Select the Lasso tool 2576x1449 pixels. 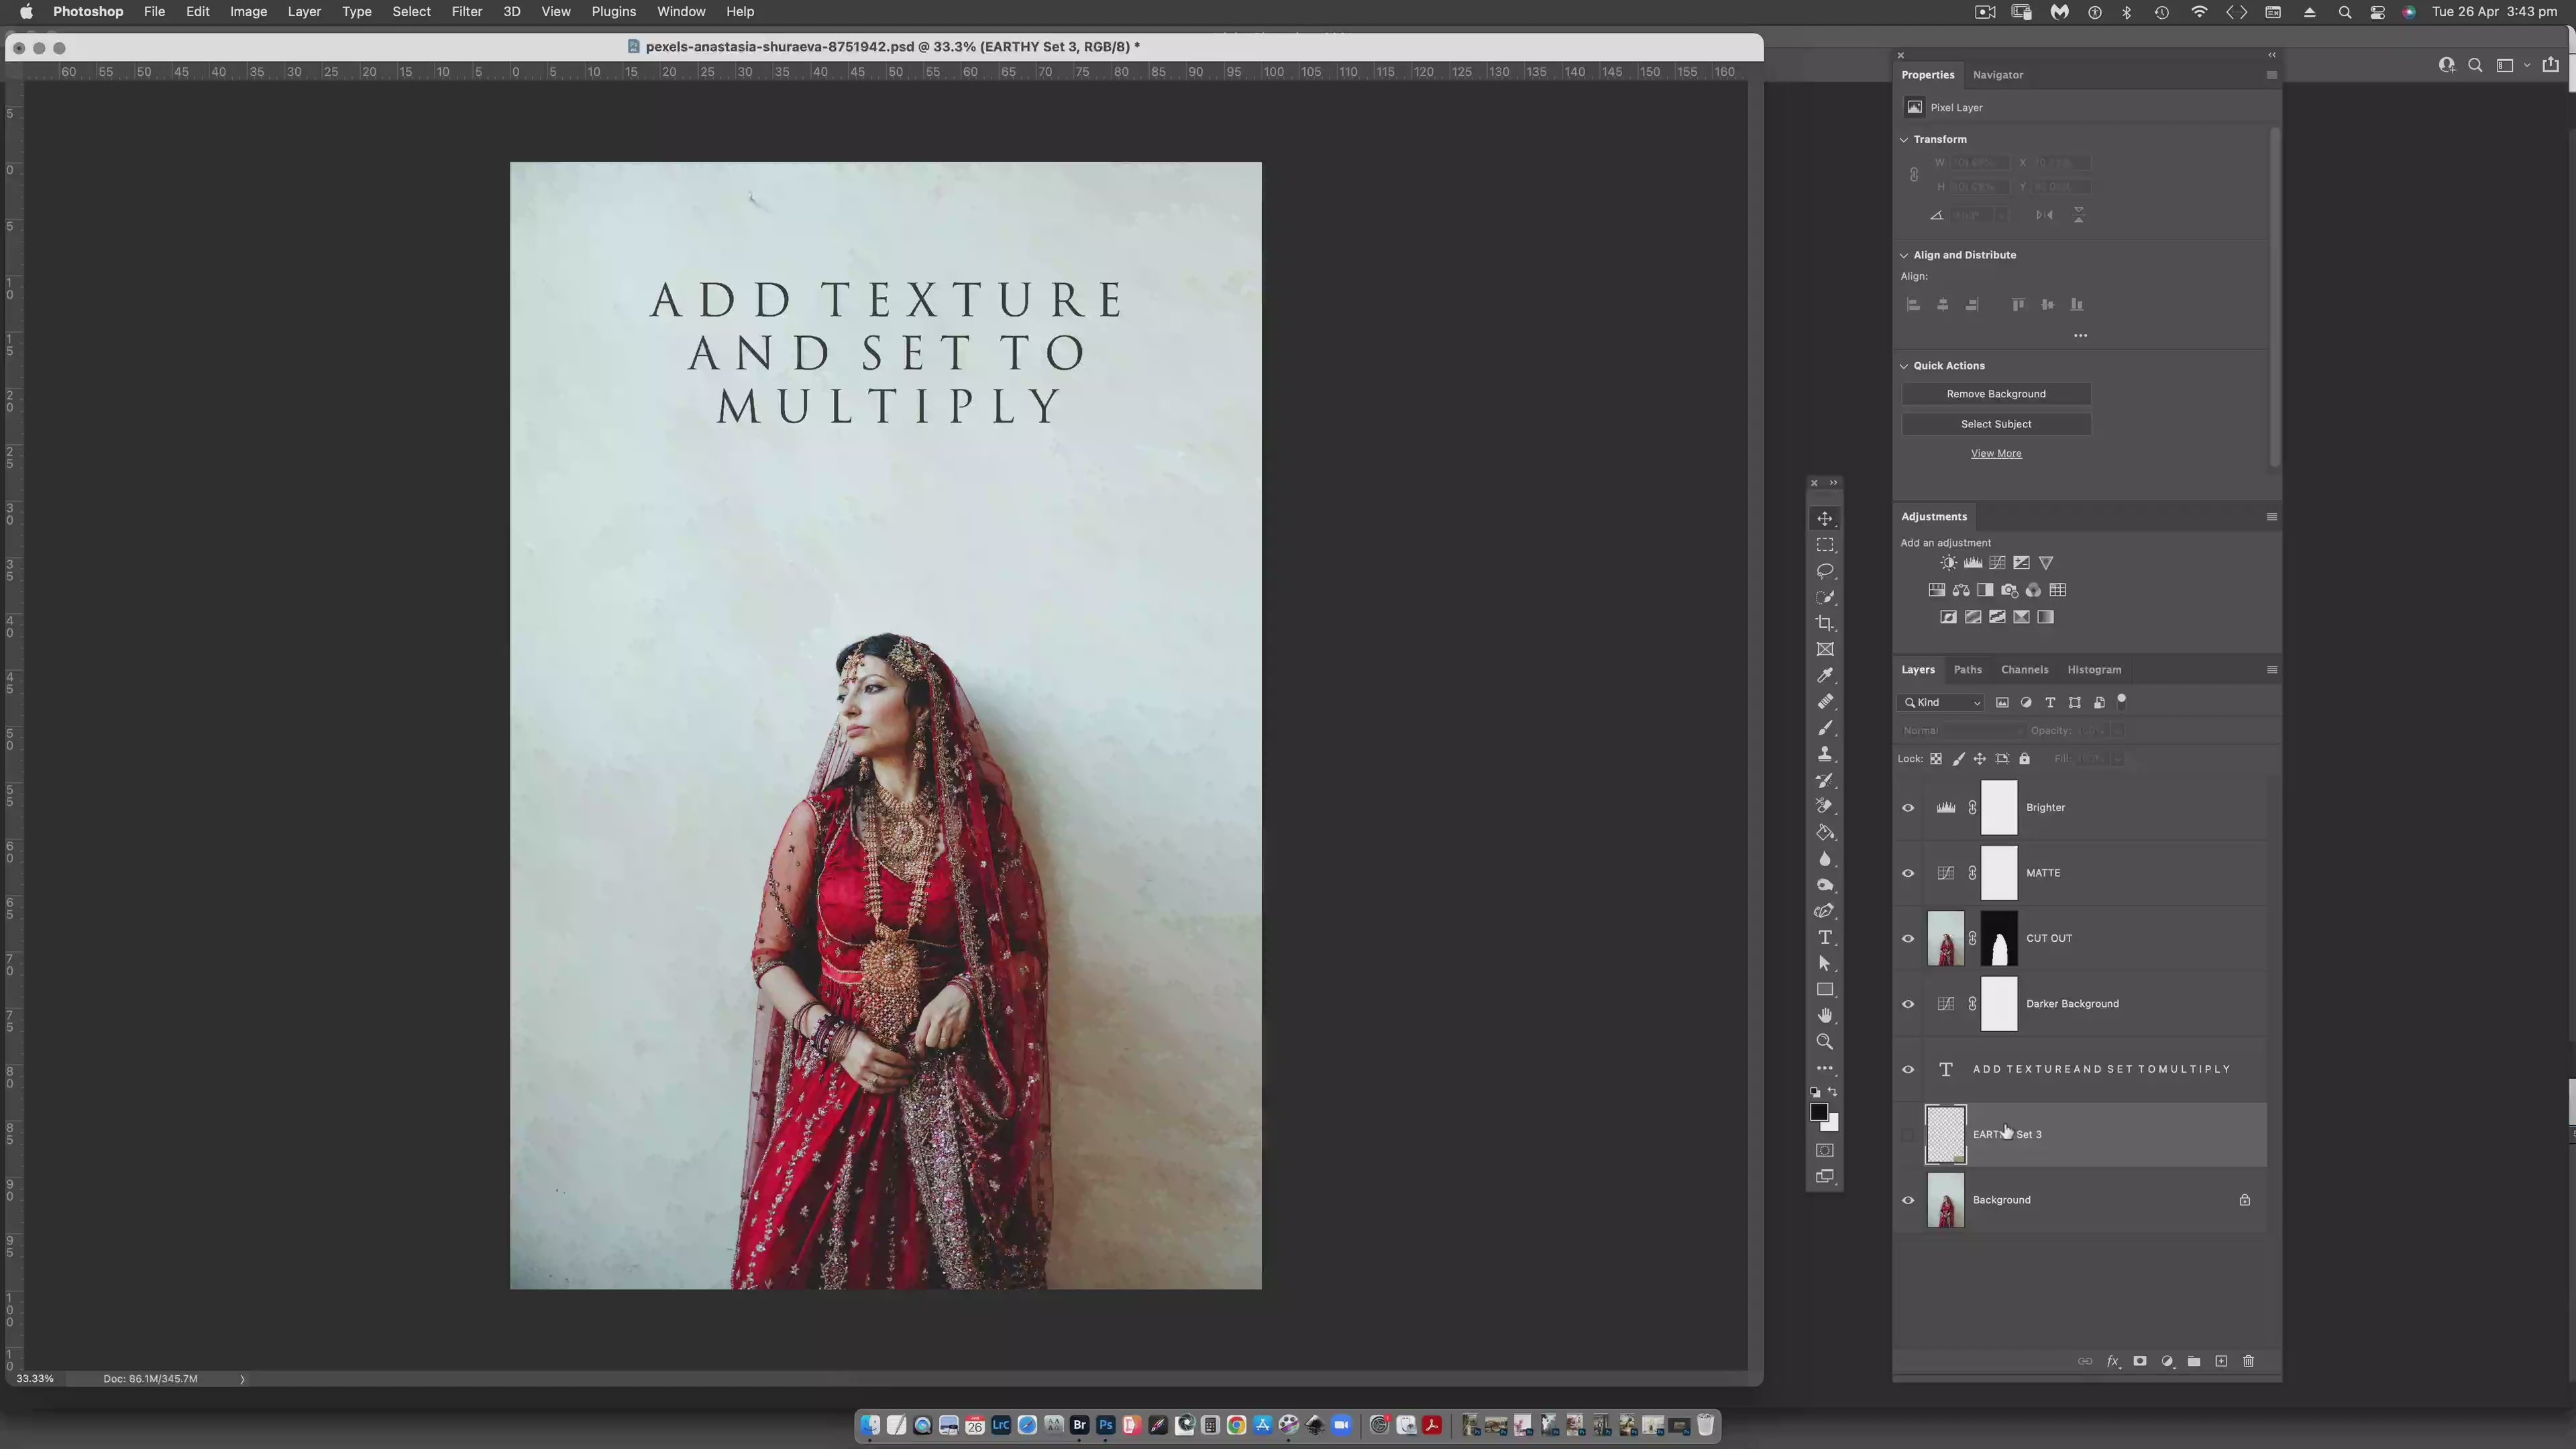1825,571
